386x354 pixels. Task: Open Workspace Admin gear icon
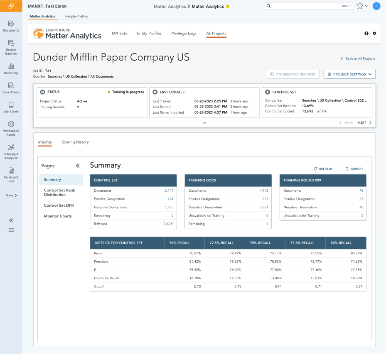11,124
